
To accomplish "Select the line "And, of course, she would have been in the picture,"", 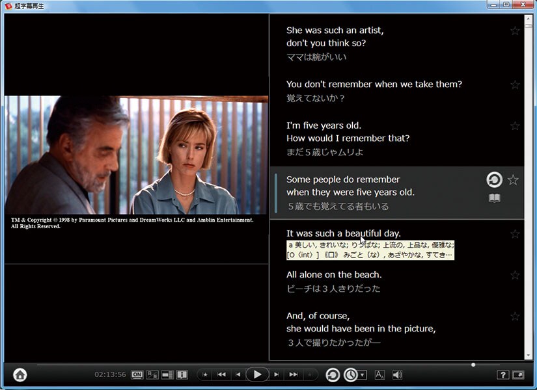I will click(361, 322).
